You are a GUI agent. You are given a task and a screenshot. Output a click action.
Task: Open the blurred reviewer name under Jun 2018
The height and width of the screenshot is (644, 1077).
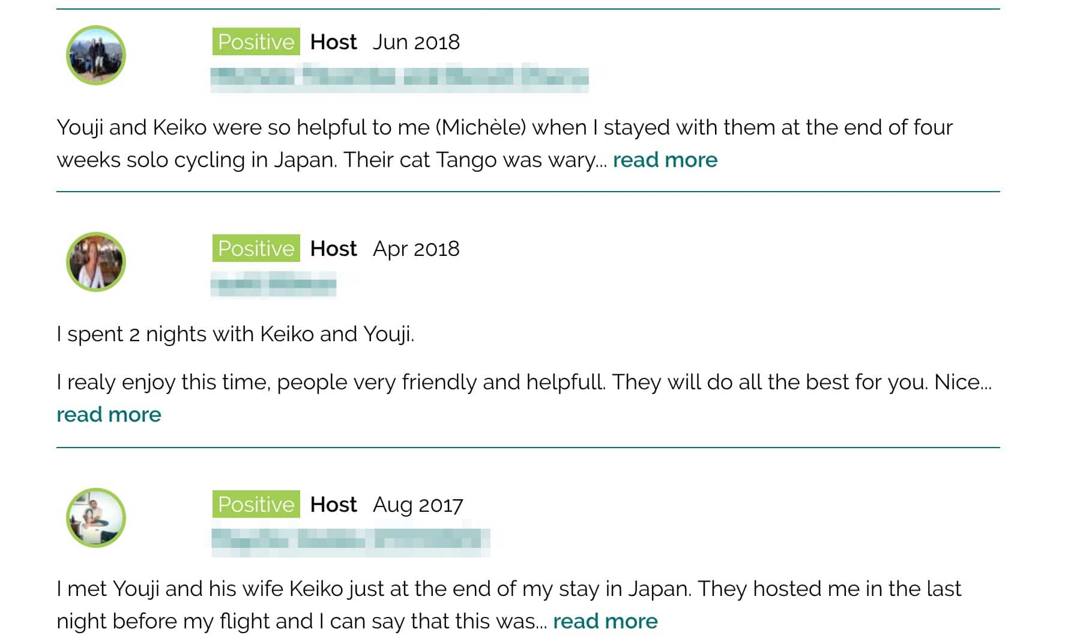click(x=399, y=77)
